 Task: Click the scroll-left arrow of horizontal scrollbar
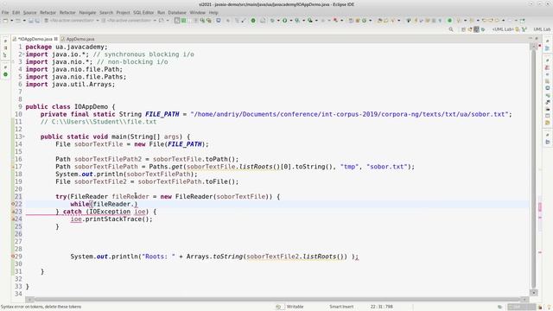(29, 300)
